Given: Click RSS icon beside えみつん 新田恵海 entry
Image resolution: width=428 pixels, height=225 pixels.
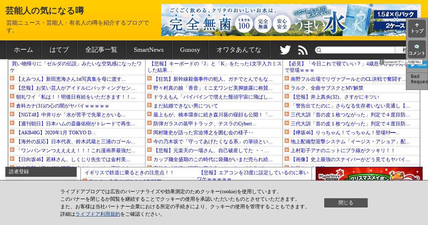Looking at the screenshot, I should [x=12, y=79].
